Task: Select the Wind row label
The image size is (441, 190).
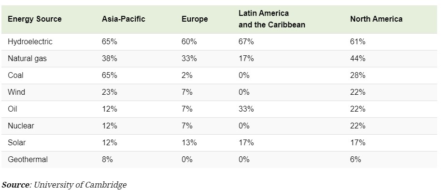Action: tap(16, 92)
